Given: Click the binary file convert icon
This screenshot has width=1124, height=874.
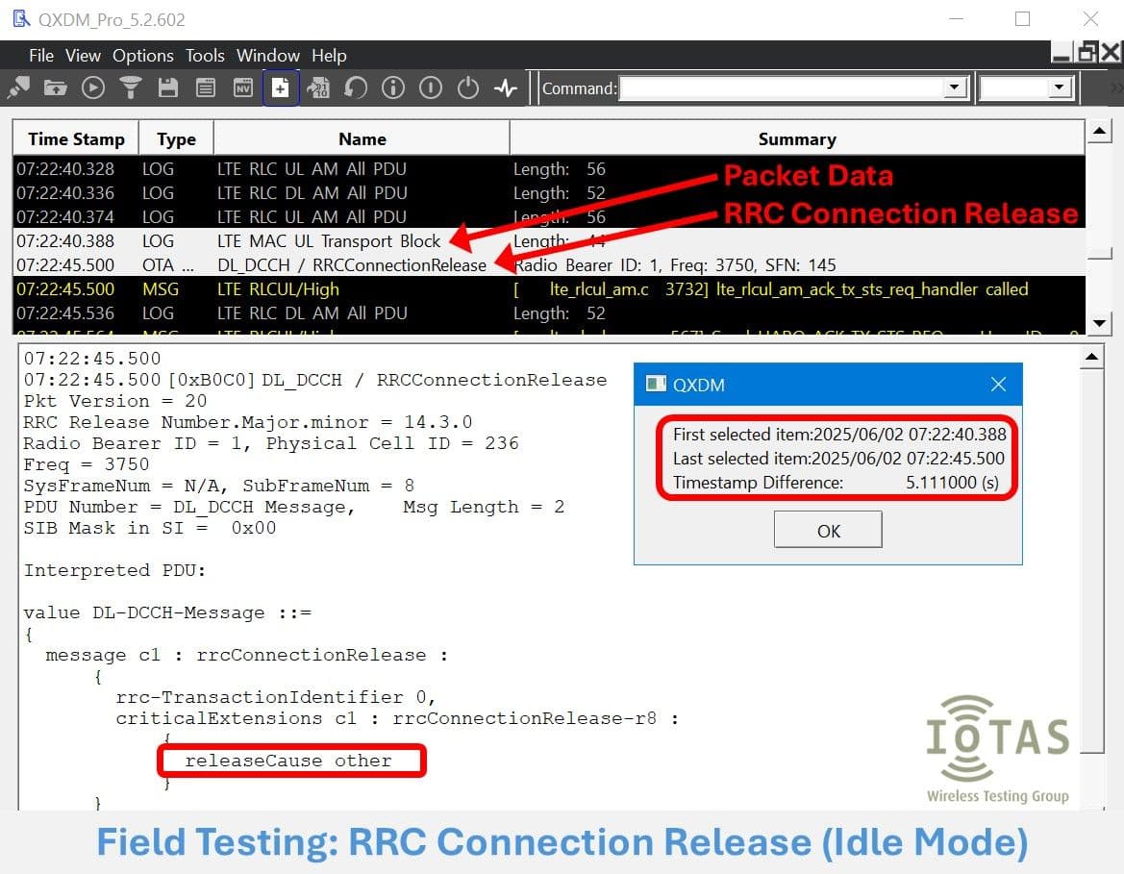Looking at the screenshot, I should pos(318,88).
